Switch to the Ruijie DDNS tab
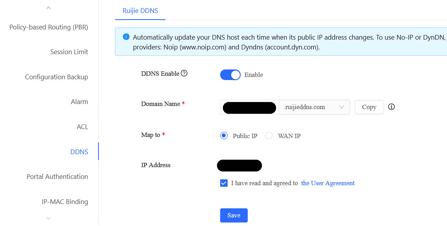The image size is (447, 226). point(140,11)
